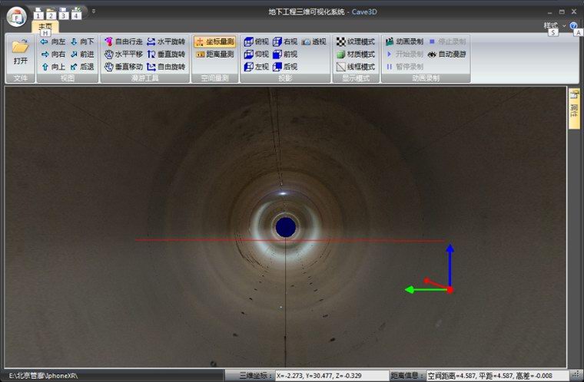Move forward with the 前进 button
Screen dimensions: 584x382
[82, 54]
